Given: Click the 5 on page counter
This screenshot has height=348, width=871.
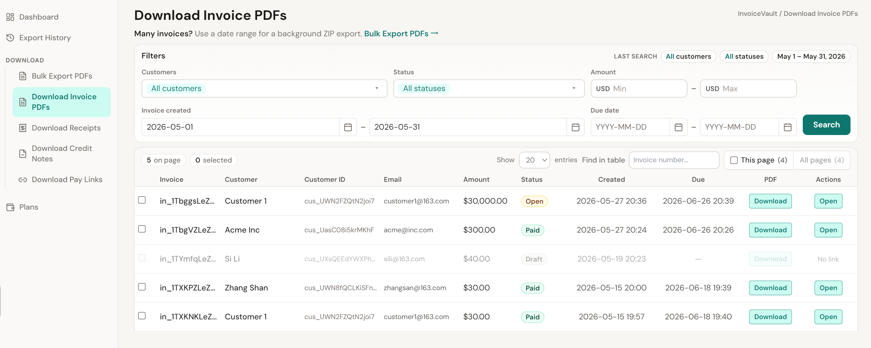Looking at the screenshot, I should point(163,160).
